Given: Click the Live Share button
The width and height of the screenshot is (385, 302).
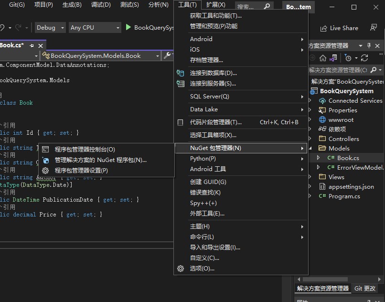Looking at the screenshot, I should click(339, 28).
